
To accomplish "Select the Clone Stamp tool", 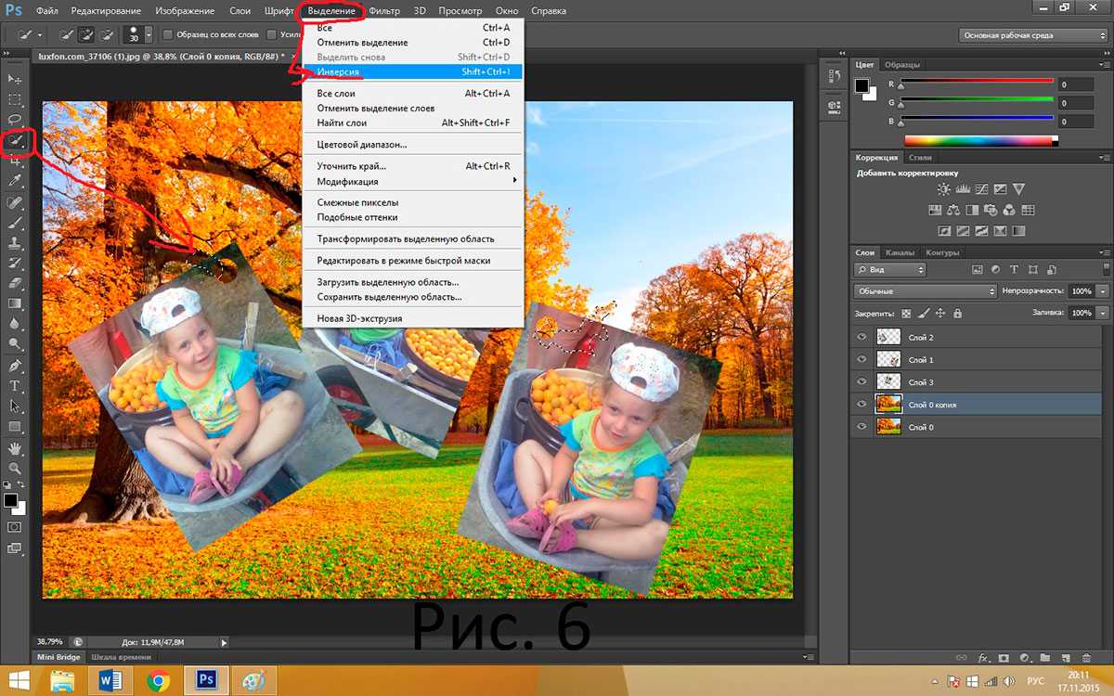I will click(16, 243).
